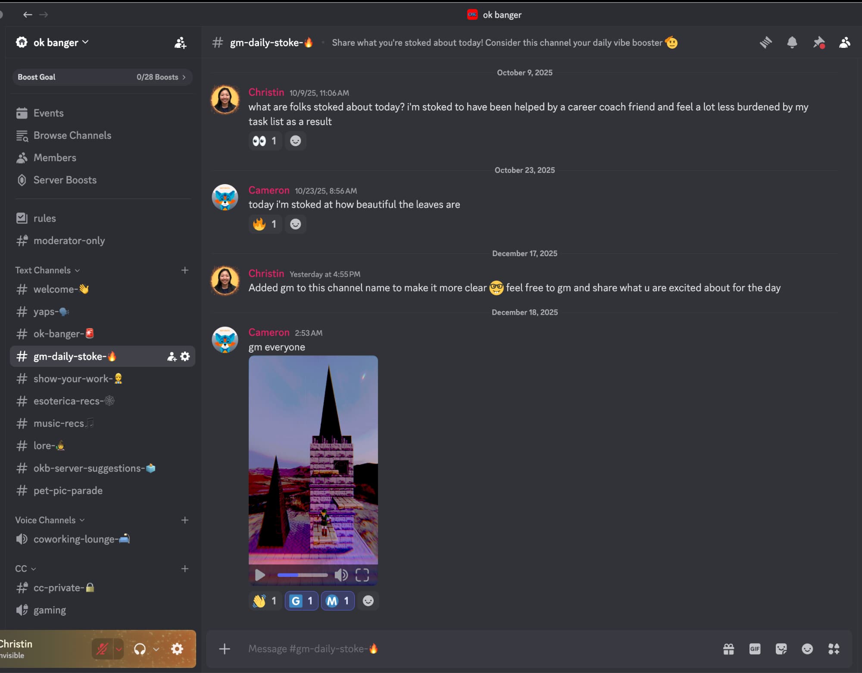Image resolution: width=862 pixels, height=673 pixels.
Task: Open edit channel gear for gm-daily-stoke
Action: 185,357
